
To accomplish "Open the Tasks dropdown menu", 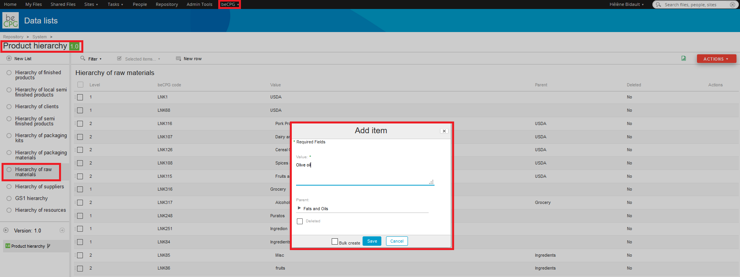I will coord(115,4).
